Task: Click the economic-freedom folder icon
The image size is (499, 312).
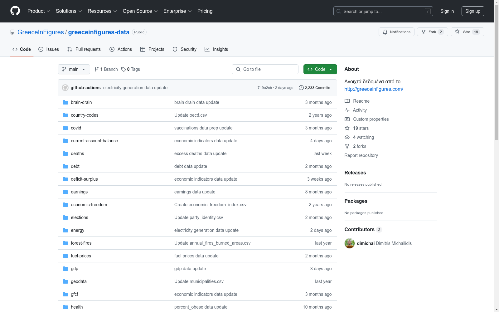Action: tap(65, 205)
